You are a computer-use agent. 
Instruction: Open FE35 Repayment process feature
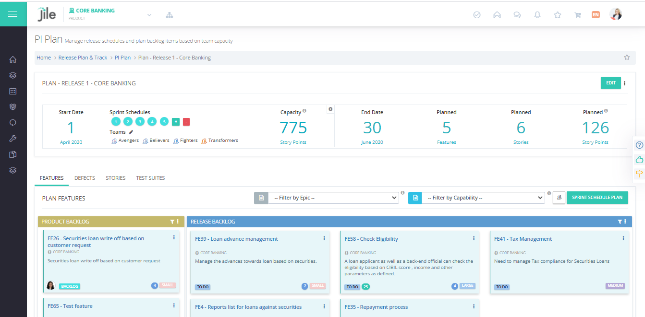[x=376, y=307]
